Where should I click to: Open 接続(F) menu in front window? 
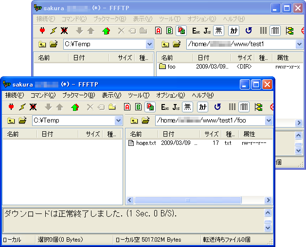tap(15, 95)
